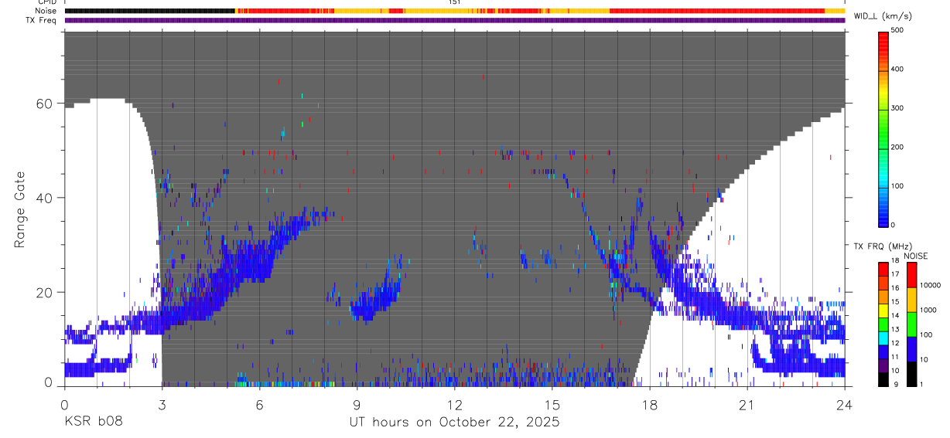Click the 'Noise' label at top left
Viewport: 950px width, 438px height.
click(x=46, y=11)
